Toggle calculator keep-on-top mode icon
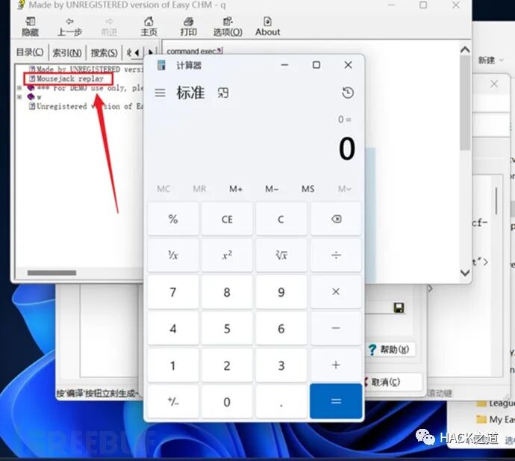Image resolution: width=515 pixels, height=461 pixels. point(223,93)
